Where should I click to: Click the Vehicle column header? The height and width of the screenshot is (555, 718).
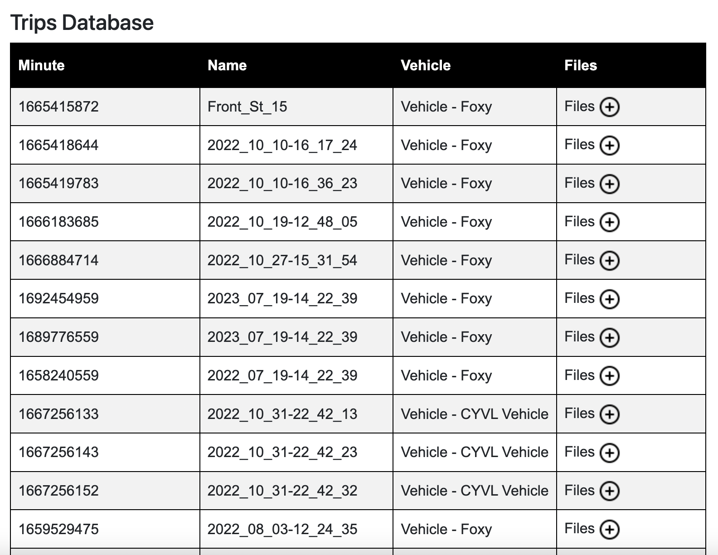point(426,65)
